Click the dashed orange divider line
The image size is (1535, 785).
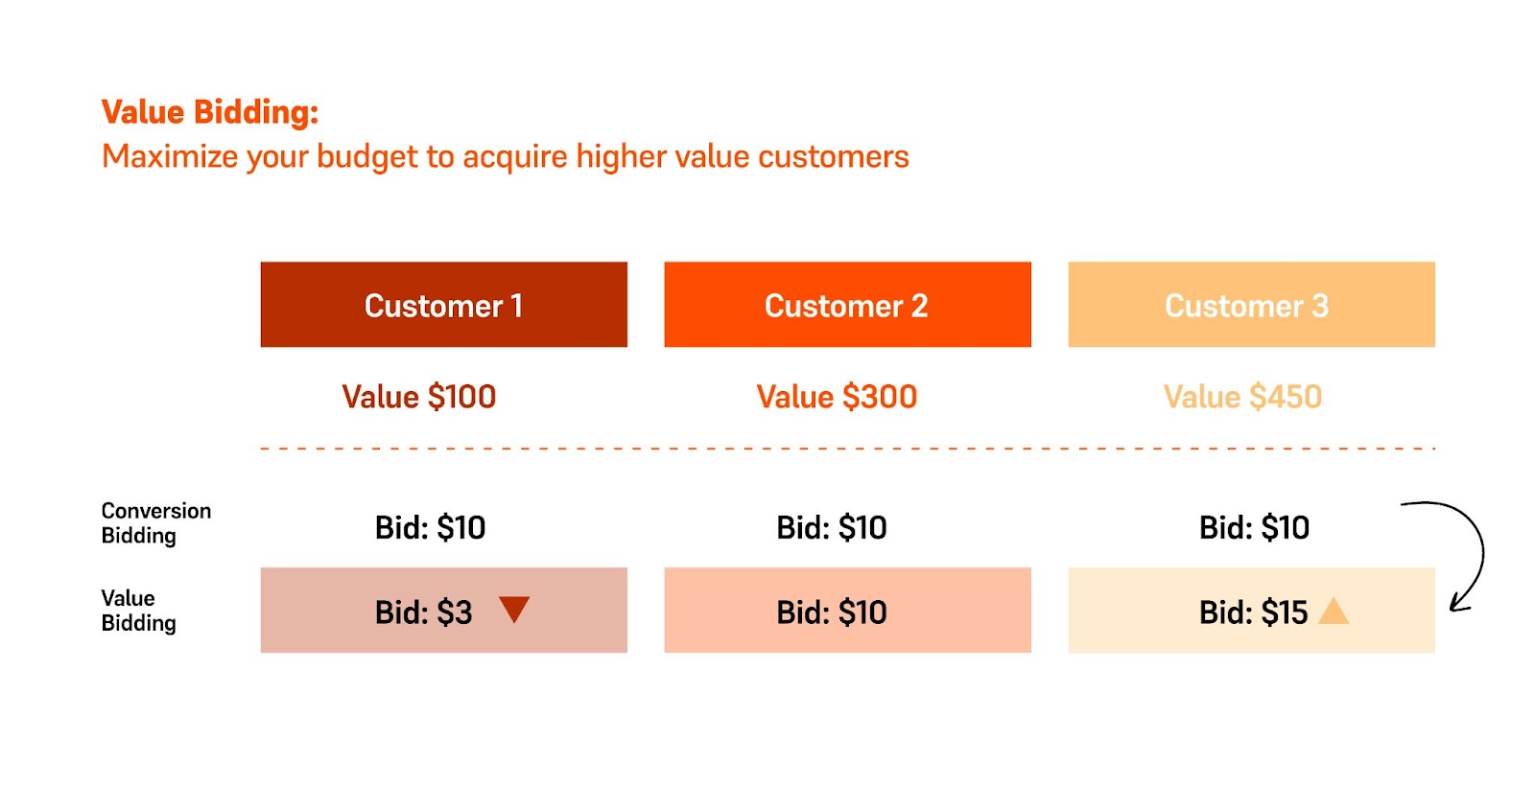[848, 448]
